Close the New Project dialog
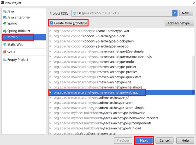 194,3
